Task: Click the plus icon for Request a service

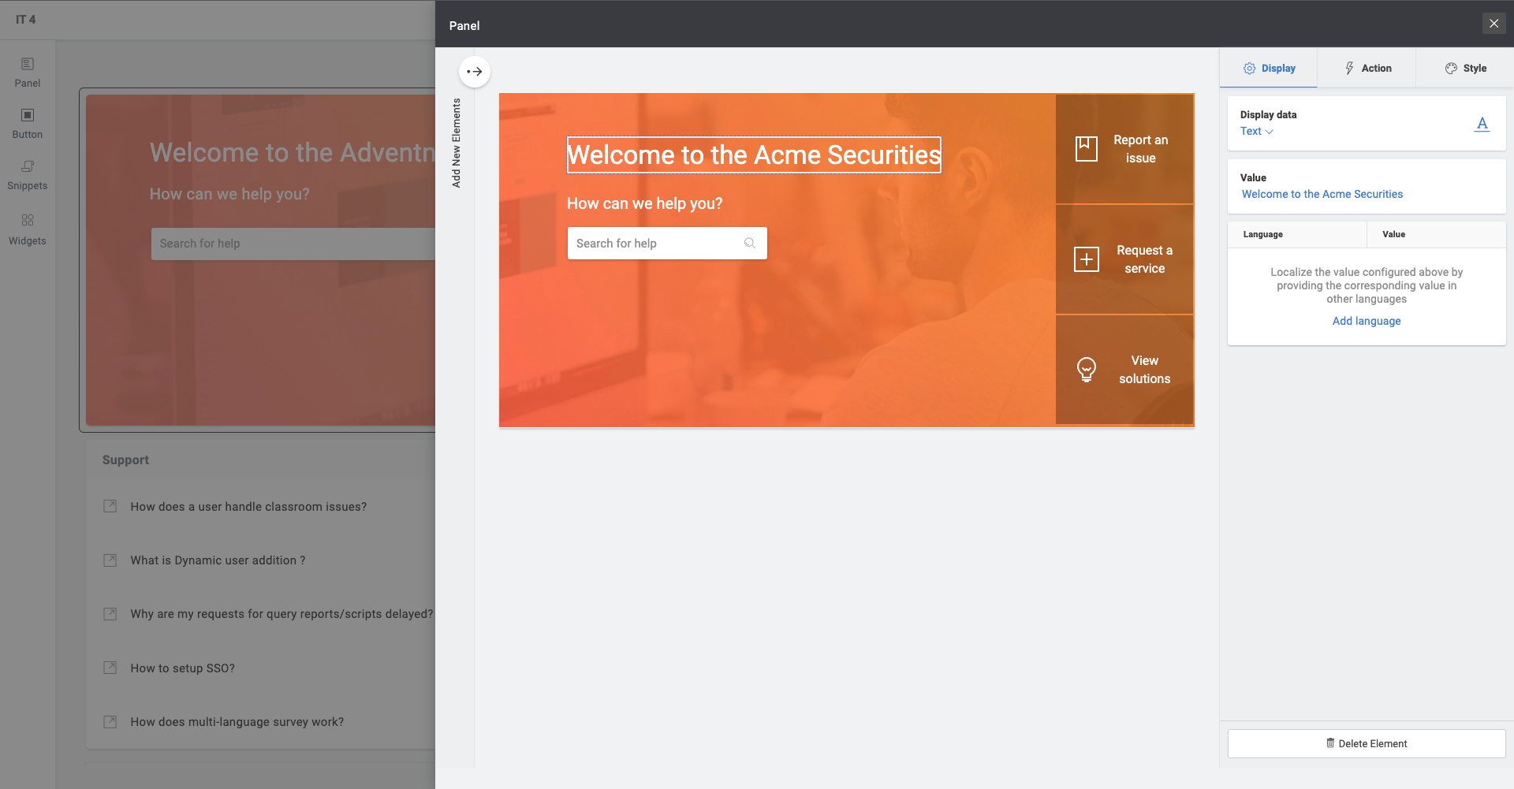Action: coord(1086,259)
